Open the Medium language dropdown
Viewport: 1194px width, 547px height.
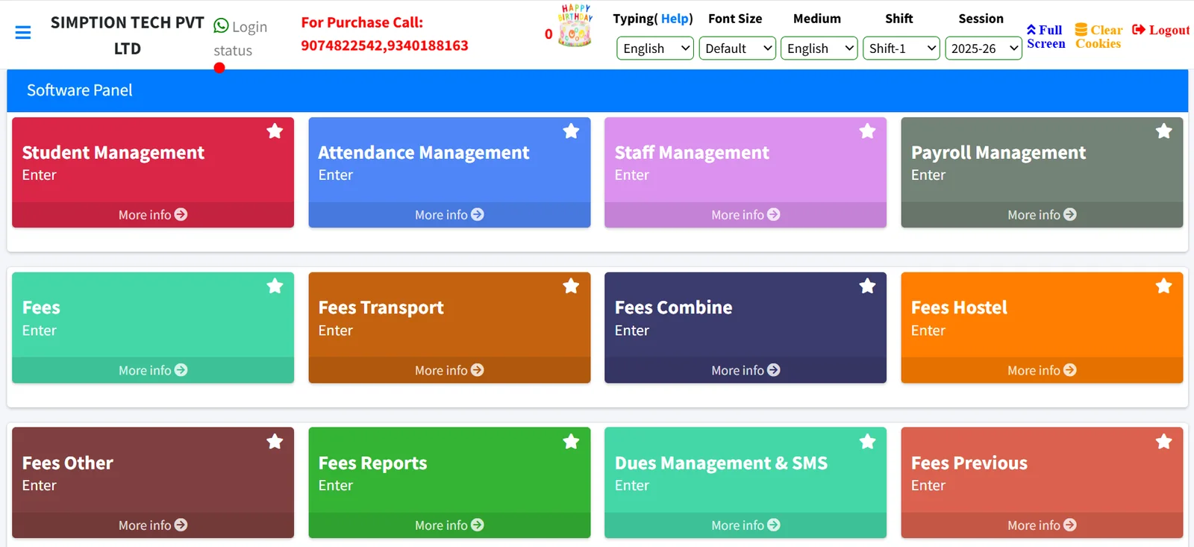(819, 49)
